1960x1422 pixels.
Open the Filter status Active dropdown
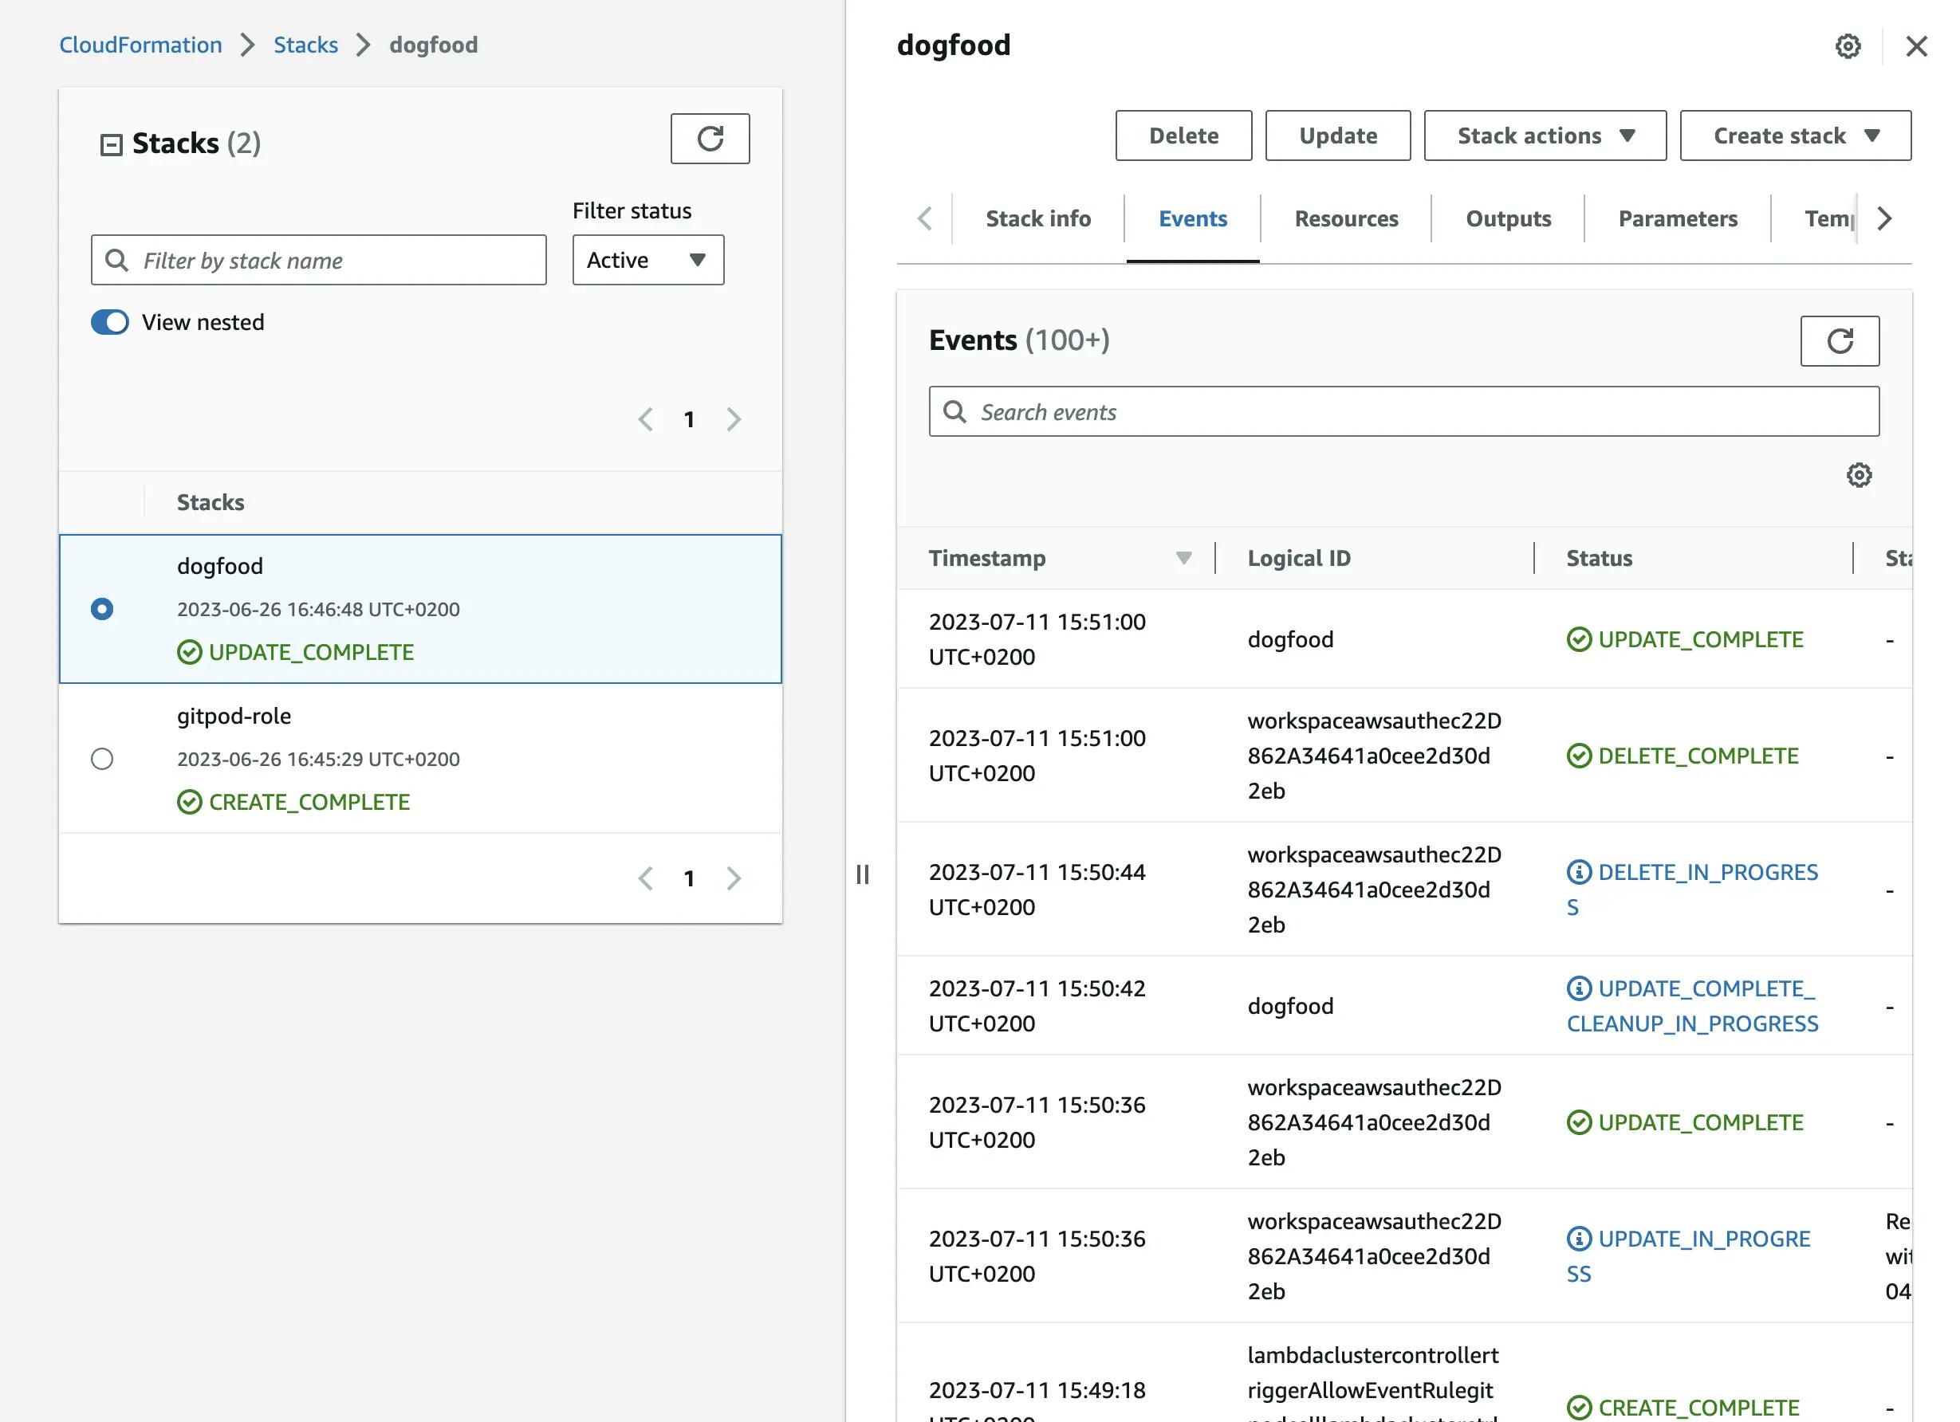pyautogui.click(x=647, y=260)
